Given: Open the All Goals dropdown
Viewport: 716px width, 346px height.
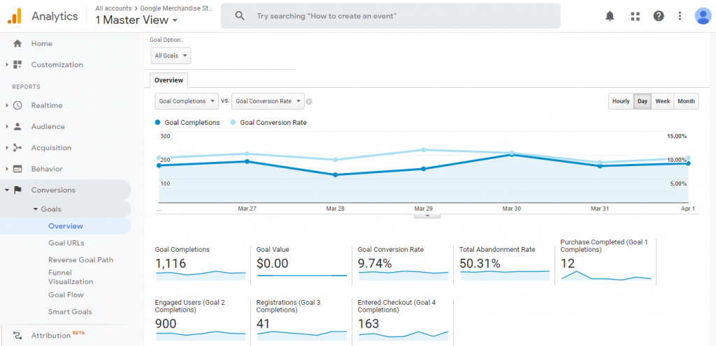Looking at the screenshot, I should click(171, 56).
